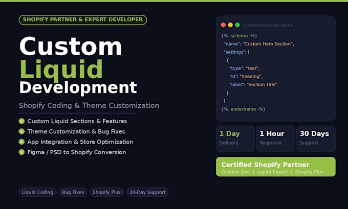Click check icon beside Theme Customization & Bug Fixes
This screenshot has height=209, width=348.
point(21,131)
